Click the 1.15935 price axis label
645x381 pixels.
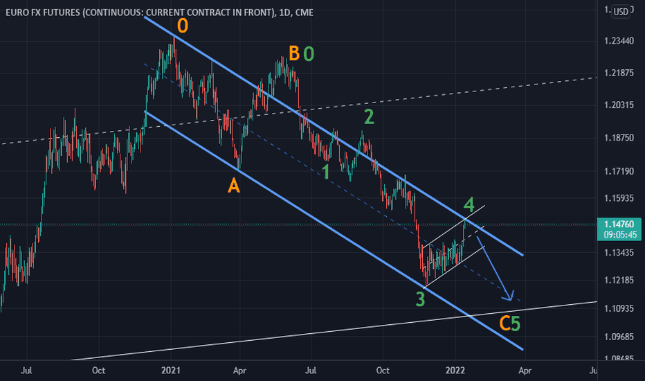[619, 198]
